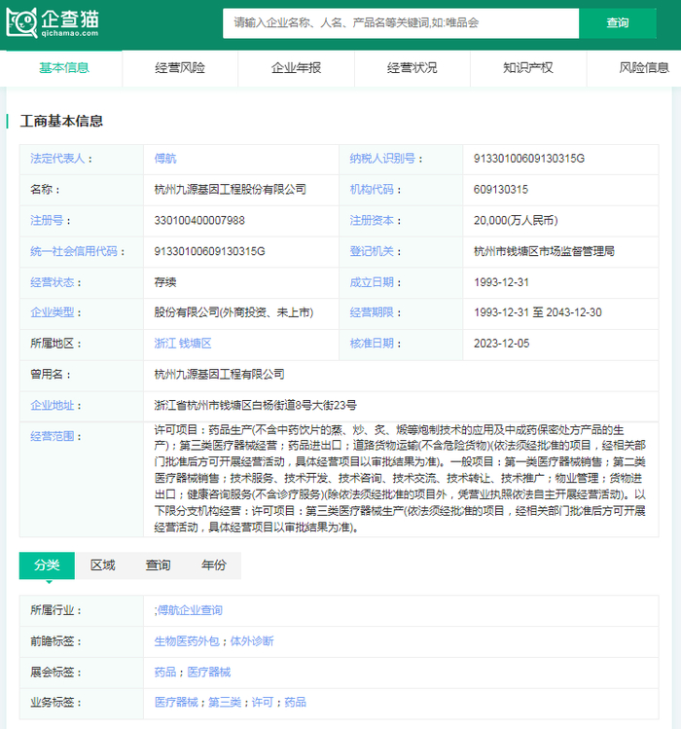Switch to the 年份 sub-tab

coord(213,565)
